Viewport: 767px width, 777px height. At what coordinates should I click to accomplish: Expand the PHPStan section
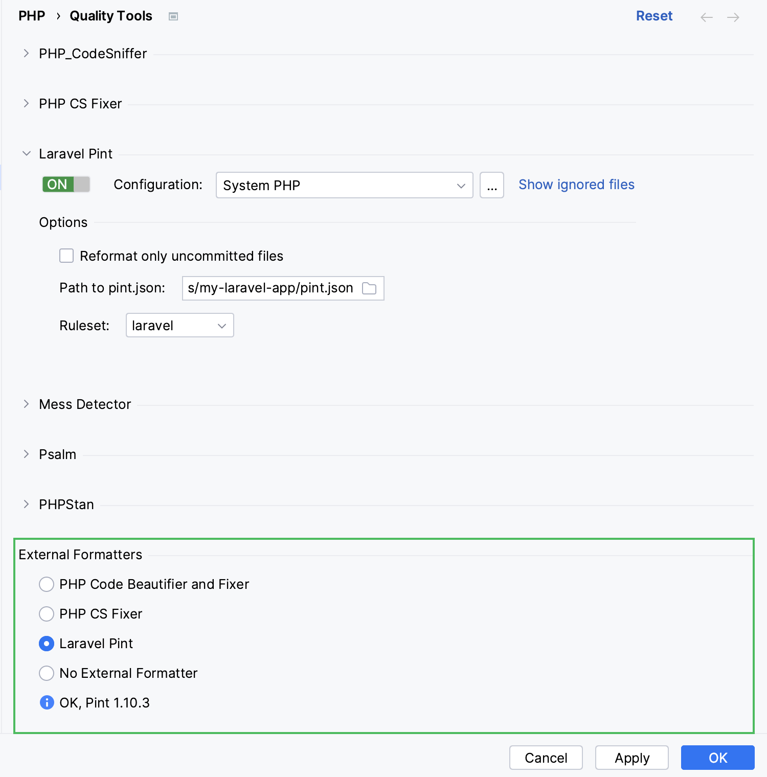[26, 504]
